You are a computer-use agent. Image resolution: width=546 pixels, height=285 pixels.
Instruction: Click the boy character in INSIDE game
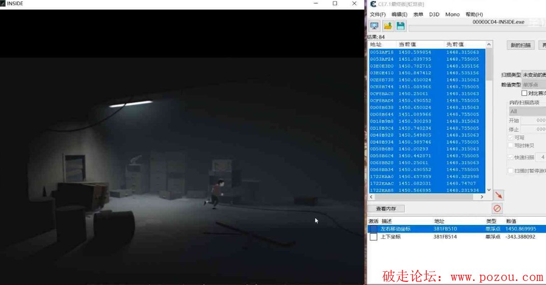pyautogui.click(x=215, y=193)
